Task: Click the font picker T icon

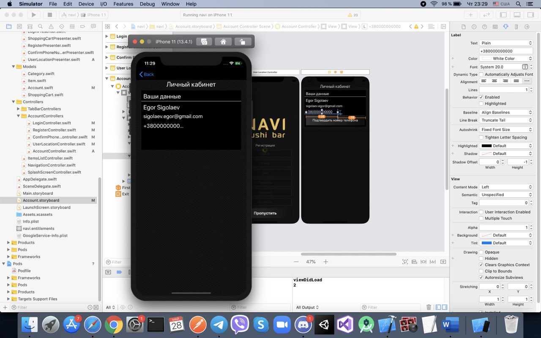Action: point(525,67)
